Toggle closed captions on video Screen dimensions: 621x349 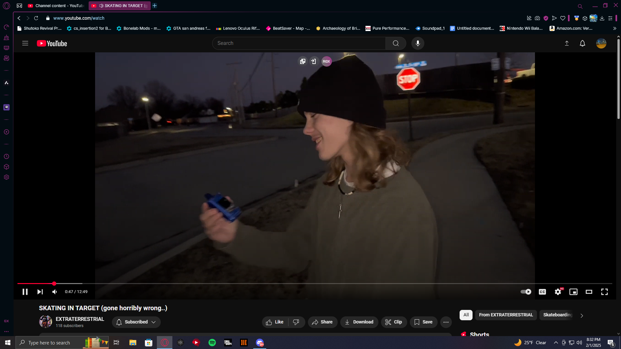click(x=542, y=292)
